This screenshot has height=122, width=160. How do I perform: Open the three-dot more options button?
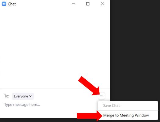pos(101,96)
